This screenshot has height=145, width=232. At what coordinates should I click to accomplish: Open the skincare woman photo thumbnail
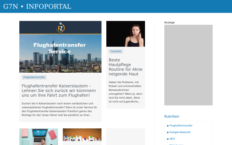click(126, 34)
